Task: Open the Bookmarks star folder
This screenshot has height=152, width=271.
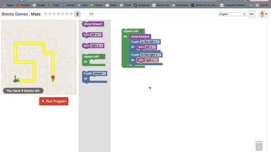Action: pos(180,5)
